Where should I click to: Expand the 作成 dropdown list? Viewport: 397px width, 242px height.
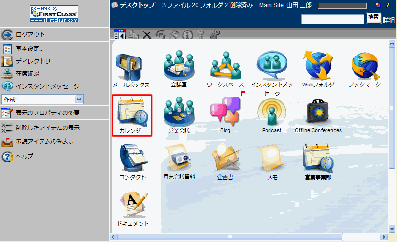(x=79, y=99)
